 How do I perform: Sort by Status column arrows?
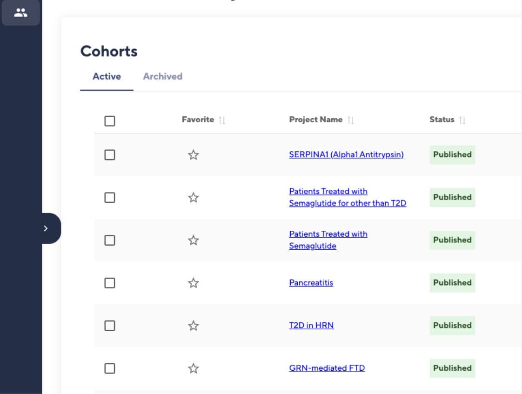click(x=462, y=120)
